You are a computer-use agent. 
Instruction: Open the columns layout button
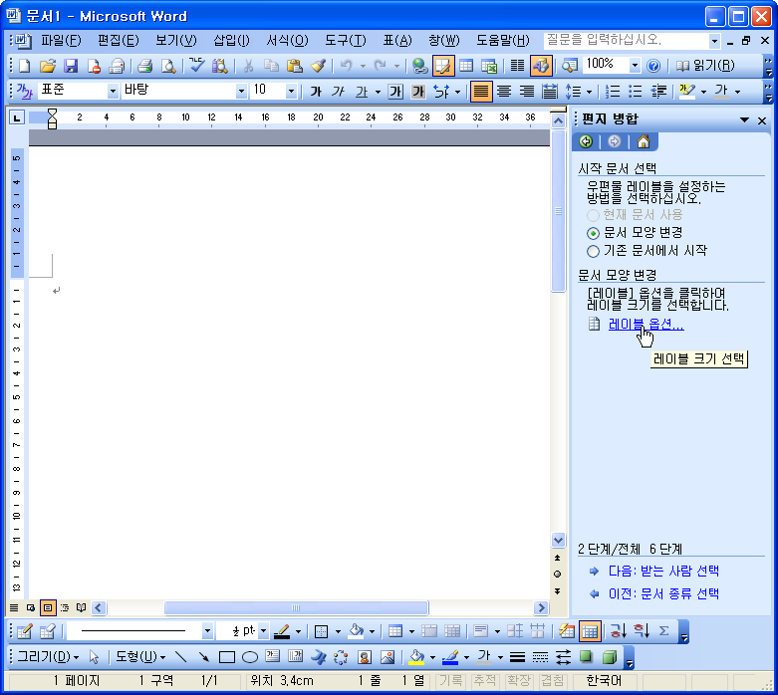(518, 66)
